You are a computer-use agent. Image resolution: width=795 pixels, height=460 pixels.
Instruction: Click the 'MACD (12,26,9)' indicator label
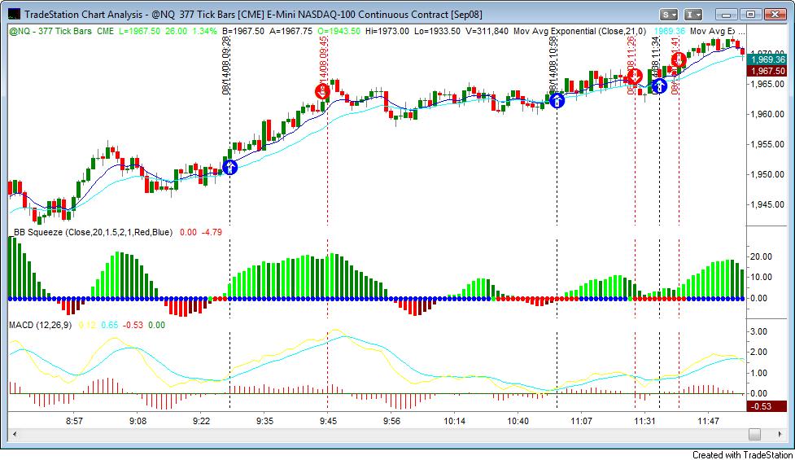pyautogui.click(x=41, y=325)
